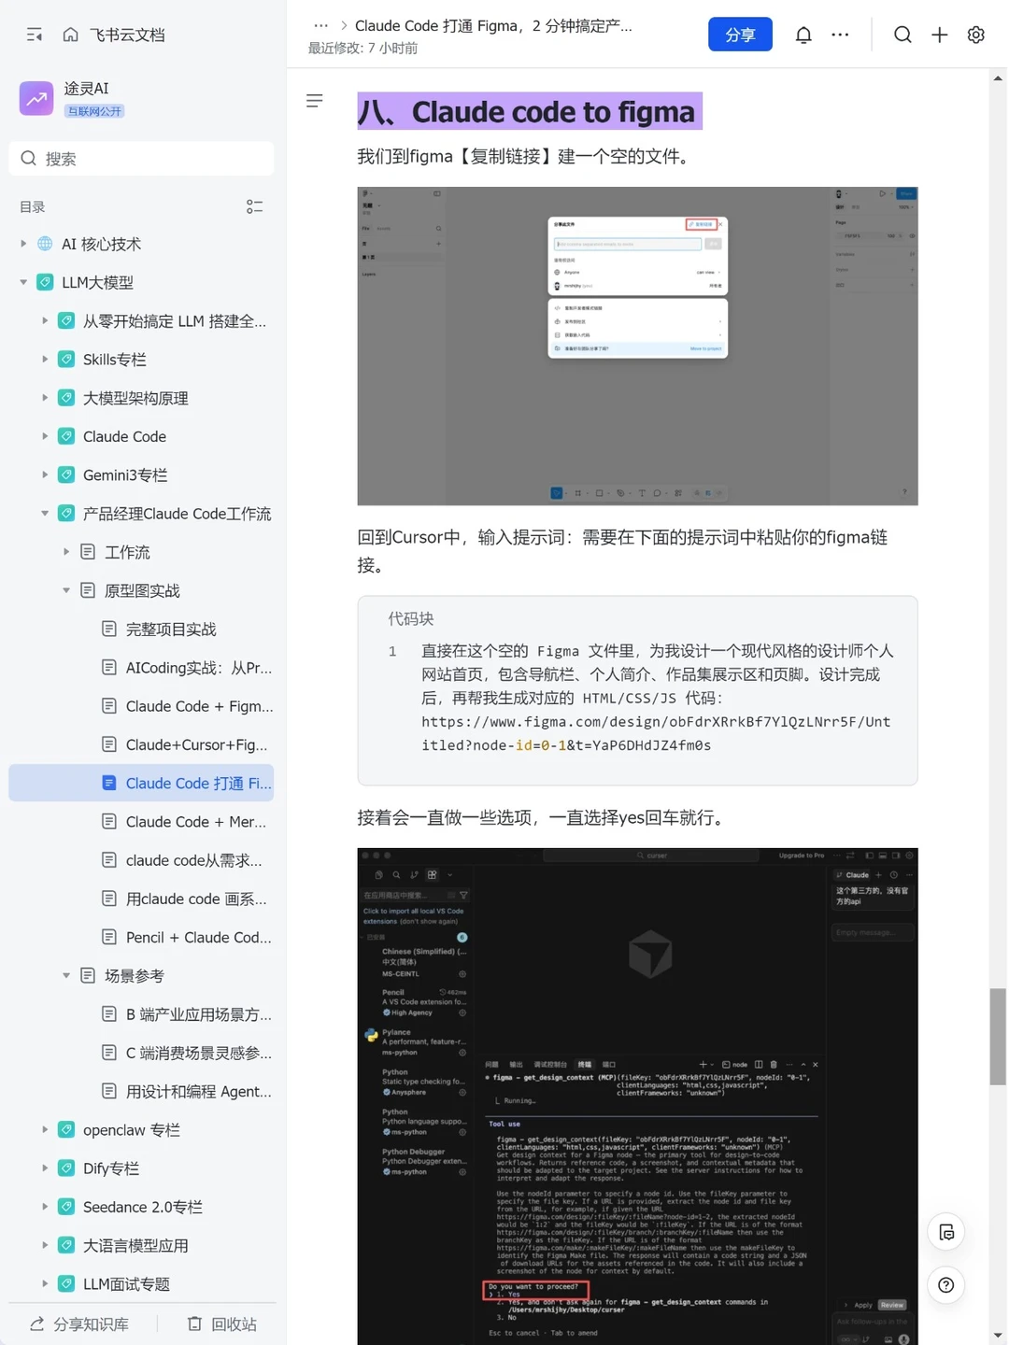Image resolution: width=1009 pixels, height=1345 pixels.
Task: Open the Cursor terminal screenshot
Action: pos(637,1097)
